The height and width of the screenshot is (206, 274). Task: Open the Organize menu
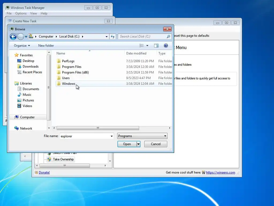tap(22, 46)
